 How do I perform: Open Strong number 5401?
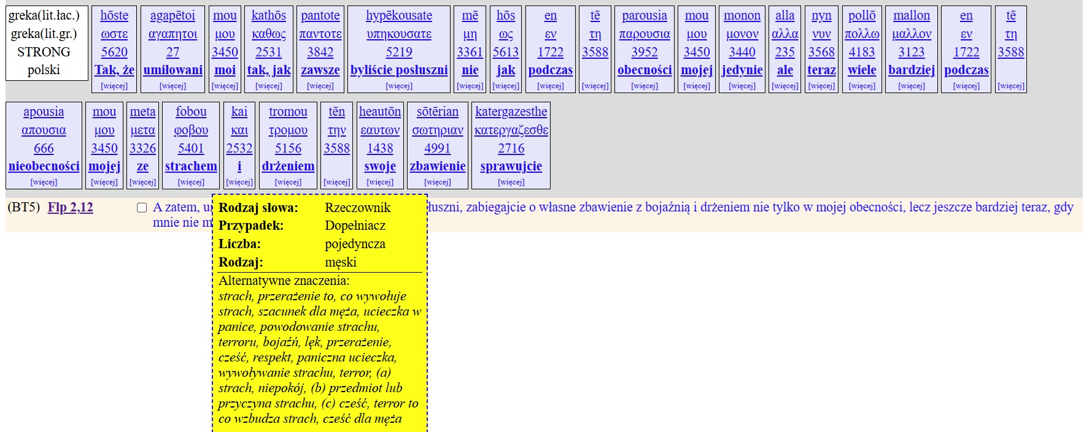(x=191, y=148)
